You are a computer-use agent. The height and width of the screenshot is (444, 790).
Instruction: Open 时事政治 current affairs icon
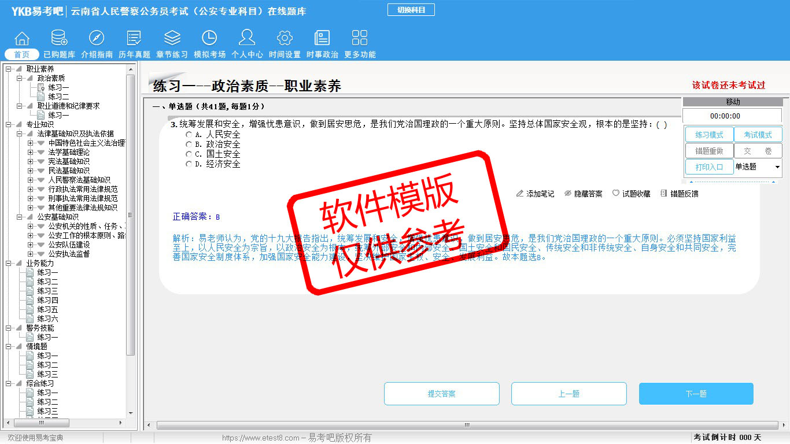(x=322, y=38)
